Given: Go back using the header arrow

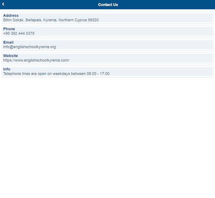Looking at the screenshot, I should point(3,4).
